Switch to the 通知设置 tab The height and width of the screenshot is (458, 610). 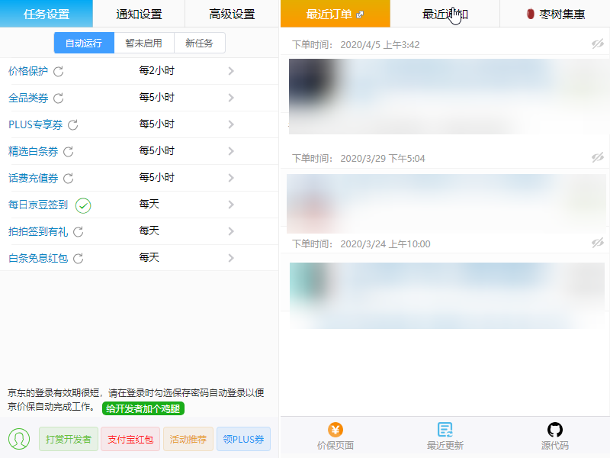coord(139,14)
